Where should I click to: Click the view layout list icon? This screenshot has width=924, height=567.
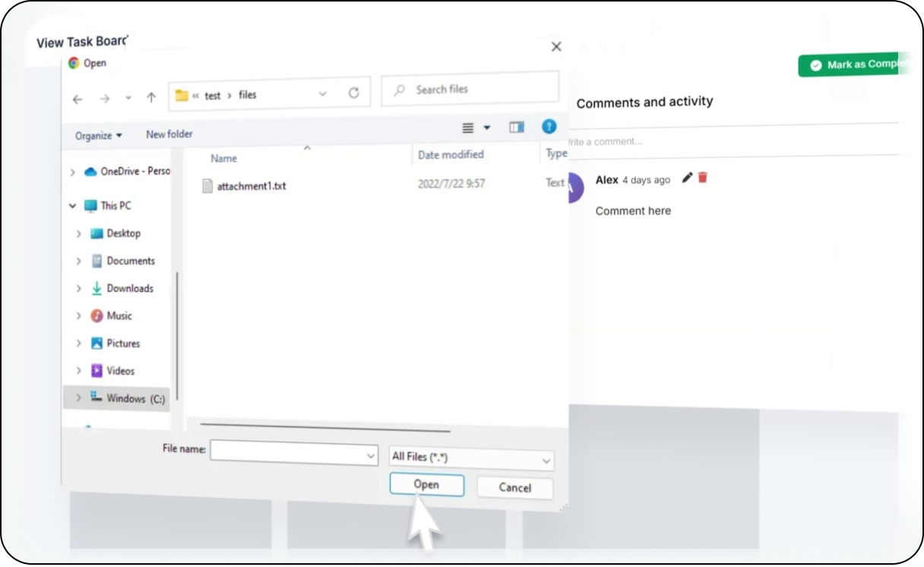[x=468, y=128]
